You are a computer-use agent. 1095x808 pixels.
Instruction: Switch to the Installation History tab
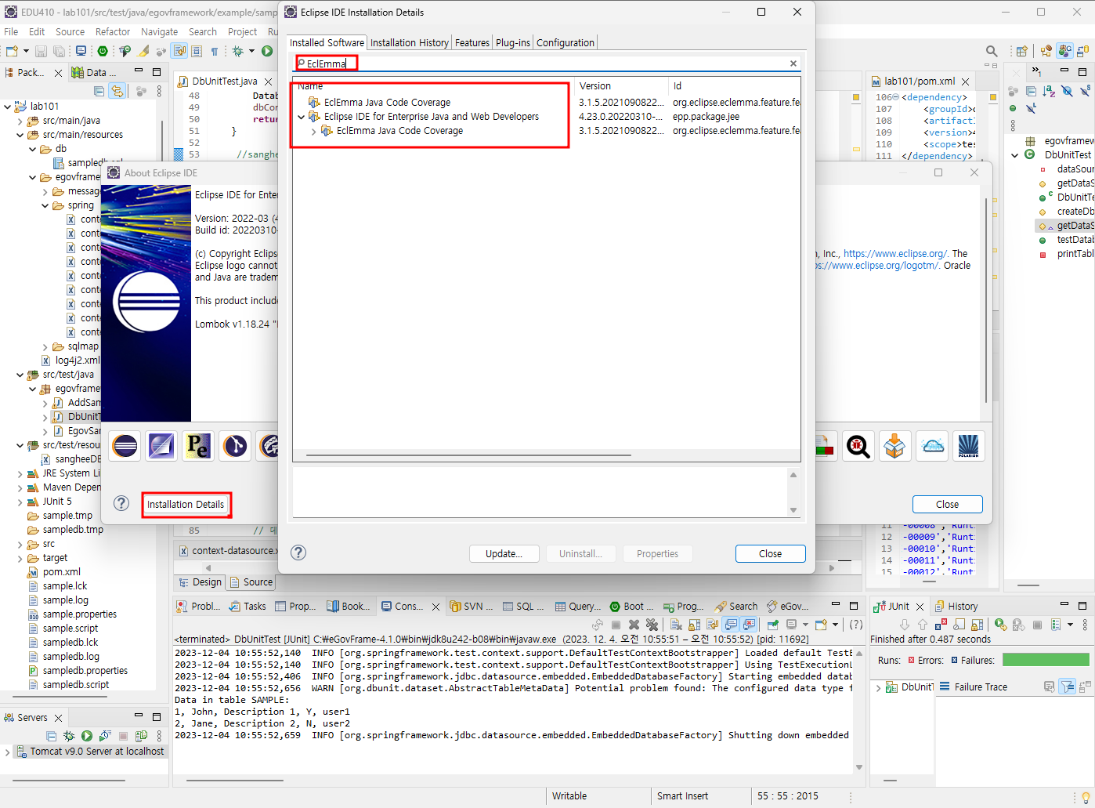(410, 43)
